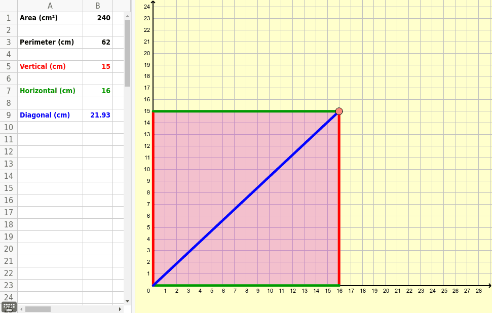The width and height of the screenshot is (493, 314).
Task: Select the diagonal value 21.93 cell
Action: coord(98,115)
